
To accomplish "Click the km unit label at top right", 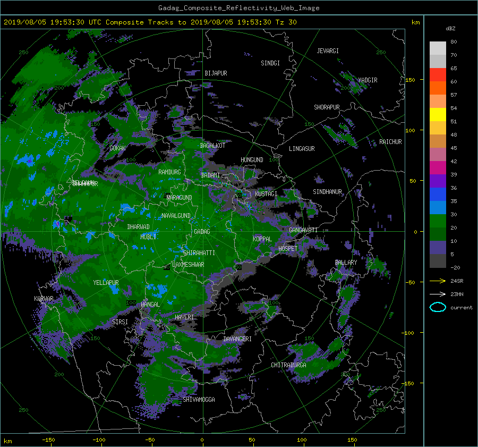I will [415, 22].
